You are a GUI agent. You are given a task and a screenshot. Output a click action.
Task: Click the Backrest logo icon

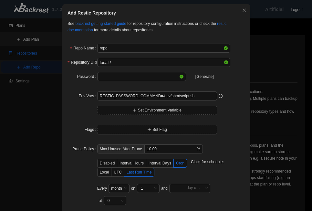pyautogui.click(x=20, y=8)
